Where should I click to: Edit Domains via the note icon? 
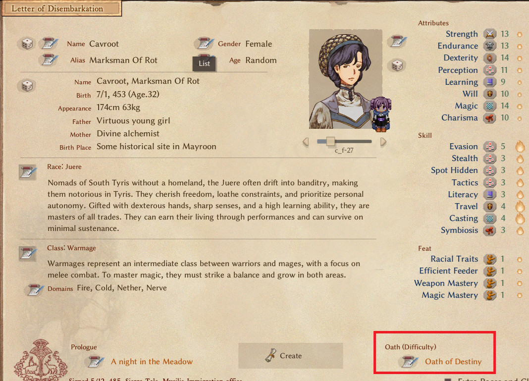coord(36,289)
